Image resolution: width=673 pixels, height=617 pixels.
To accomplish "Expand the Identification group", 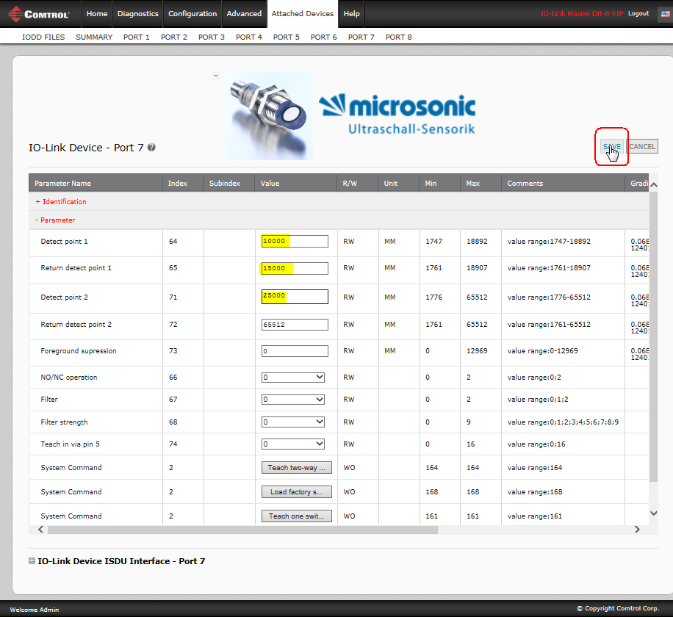I will click(x=61, y=202).
